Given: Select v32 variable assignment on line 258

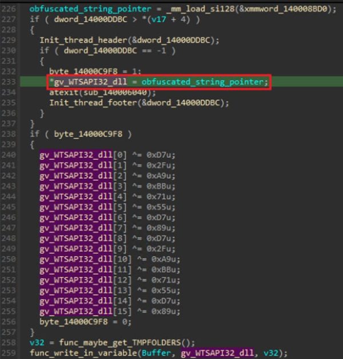Looking at the screenshot, I should pyautogui.click(x=35, y=342).
